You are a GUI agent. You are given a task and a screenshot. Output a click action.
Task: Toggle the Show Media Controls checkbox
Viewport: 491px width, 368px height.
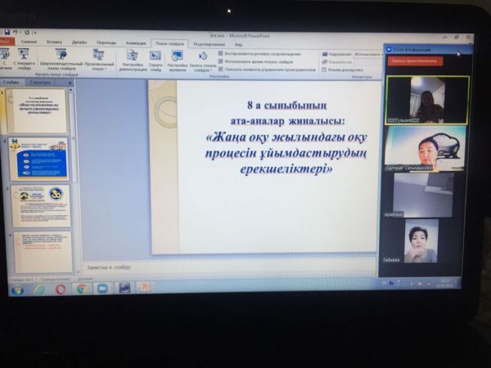(221, 70)
